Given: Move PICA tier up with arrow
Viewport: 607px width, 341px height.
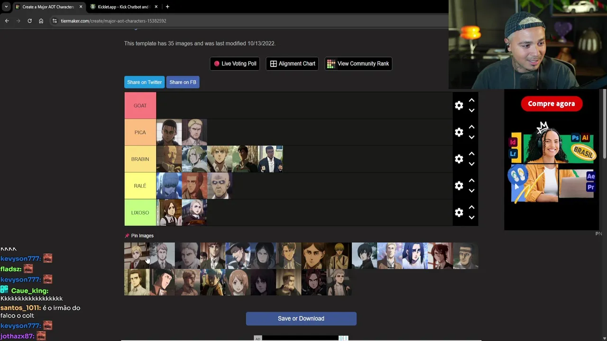Looking at the screenshot, I should [471, 127].
